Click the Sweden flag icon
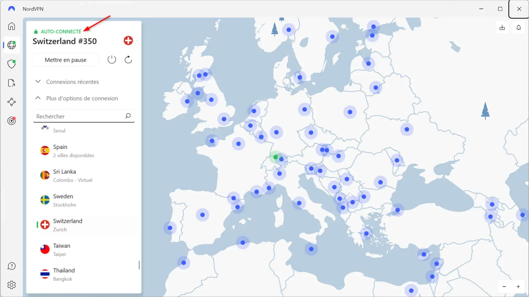This screenshot has width=529, height=297. coord(45,200)
